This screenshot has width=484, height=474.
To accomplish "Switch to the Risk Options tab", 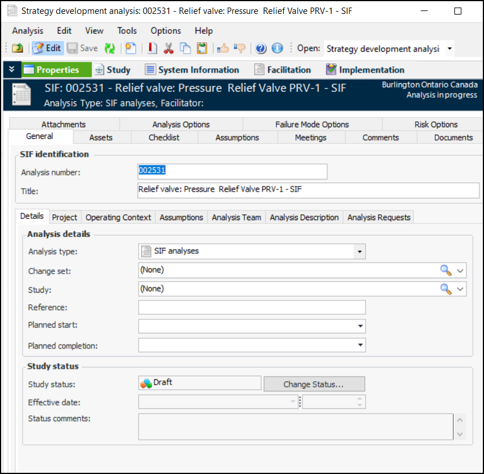I will (436, 124).
